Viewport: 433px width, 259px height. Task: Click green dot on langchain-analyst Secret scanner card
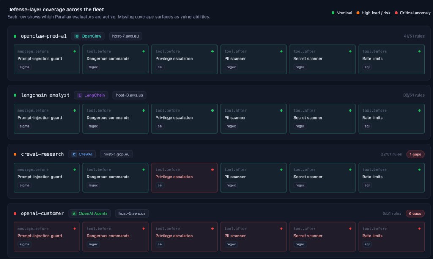coord(350,110)
